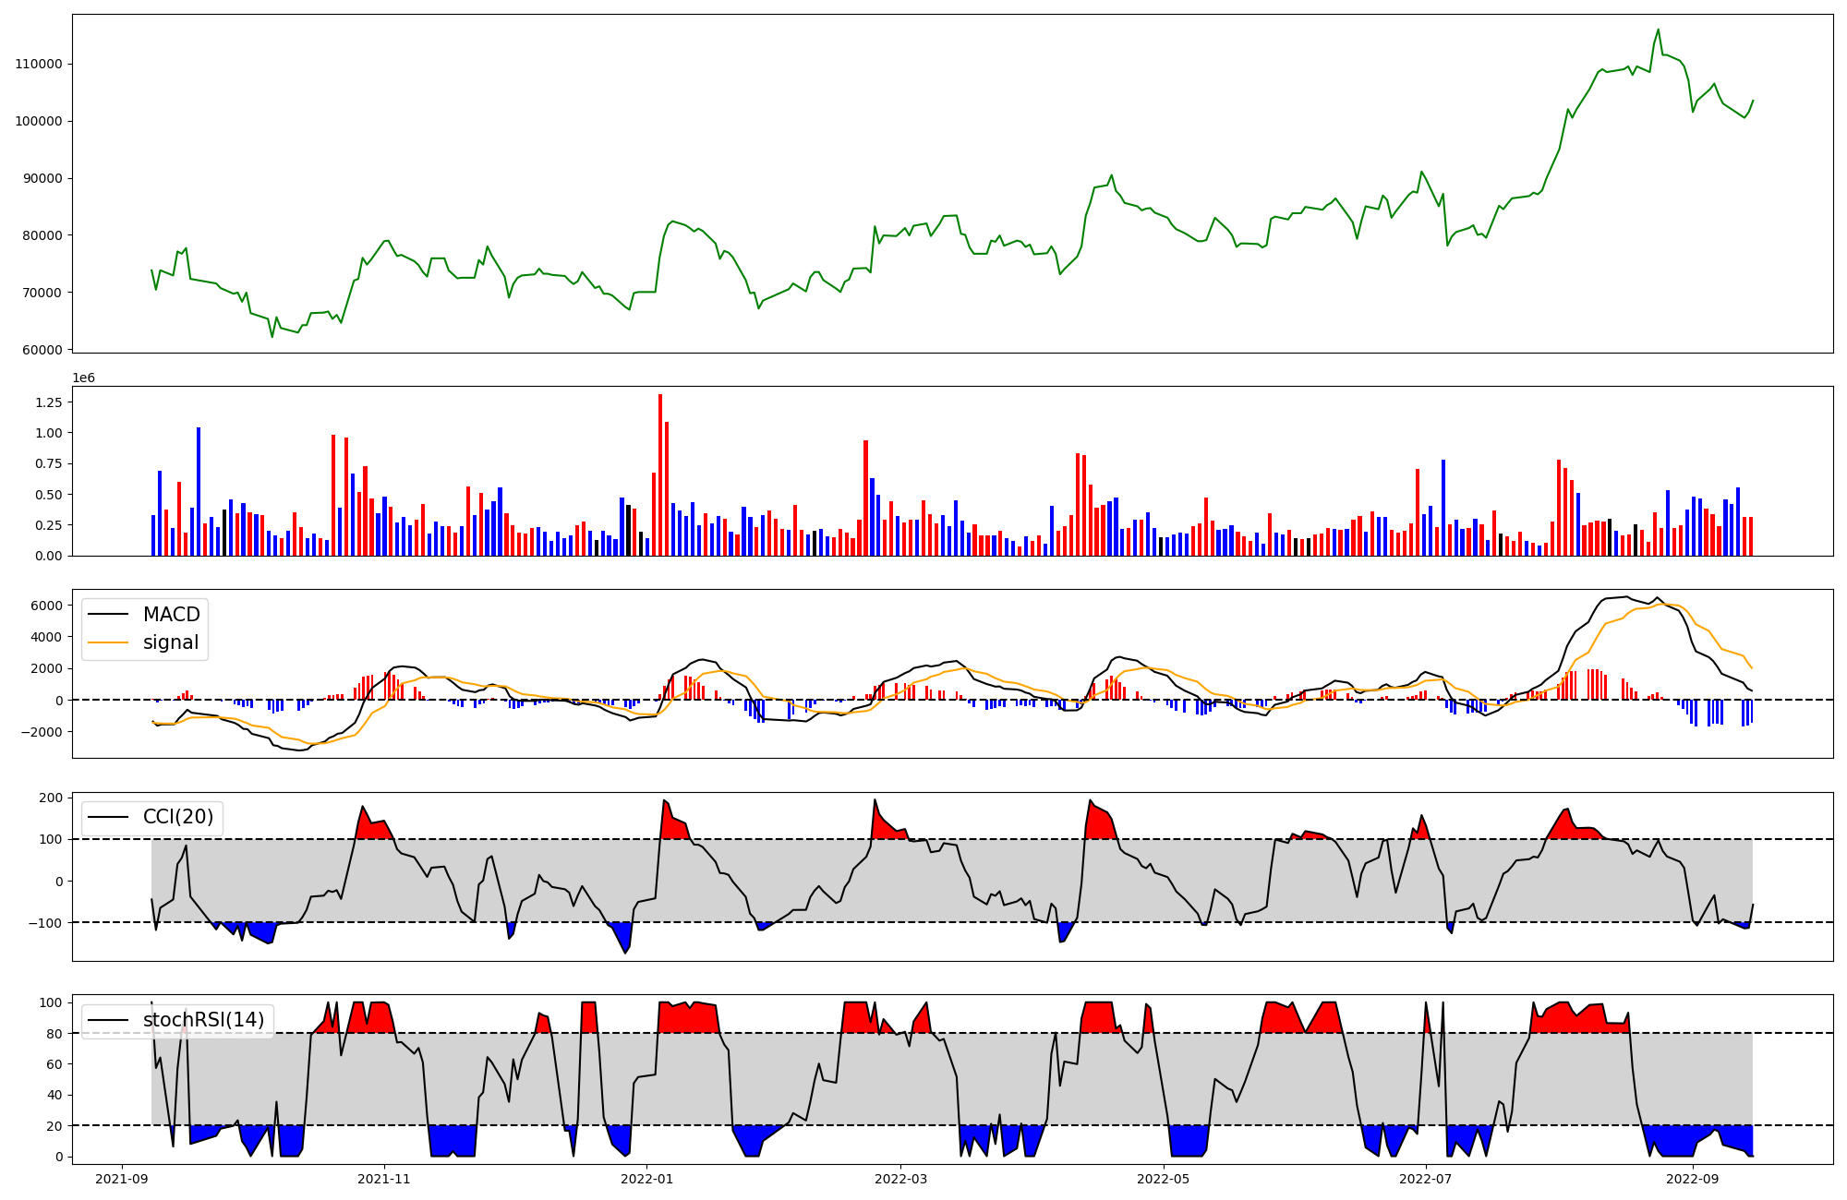Click the 2022-07 date tick label
The image size is (1847, 1200).
coord(1425,1179)
